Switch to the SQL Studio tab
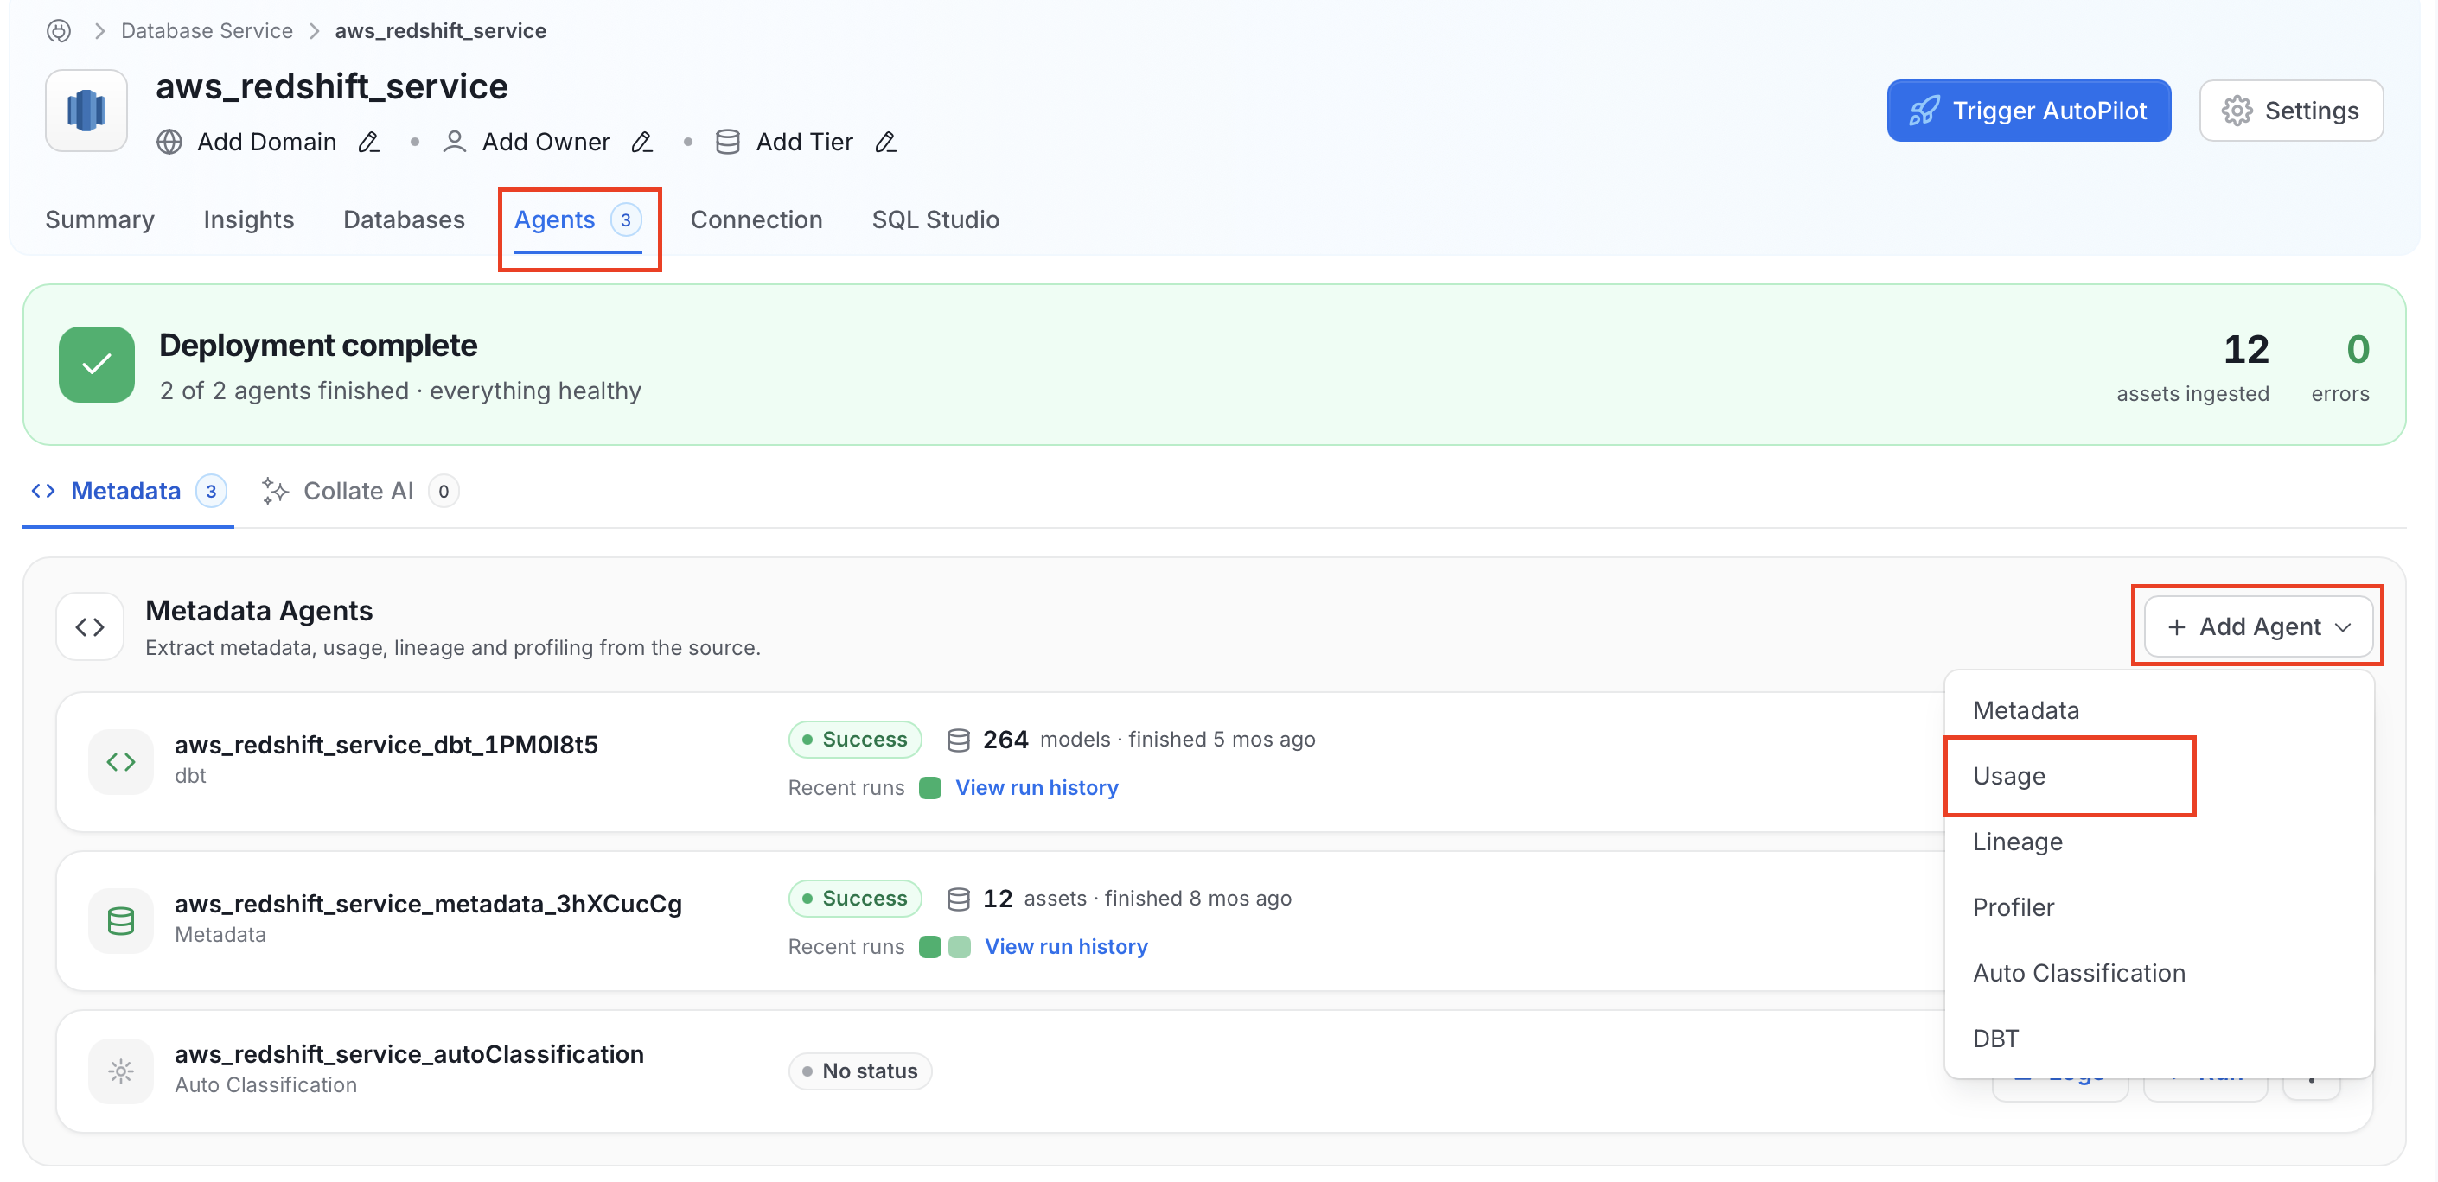The image size is (2438, 1182). (x=935, y=219)
